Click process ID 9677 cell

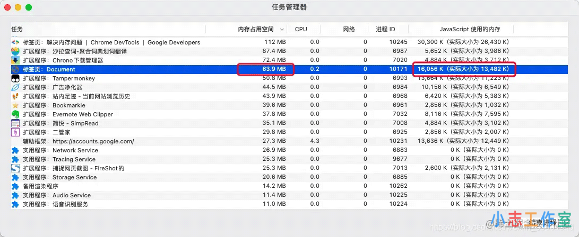pos(400,159)
